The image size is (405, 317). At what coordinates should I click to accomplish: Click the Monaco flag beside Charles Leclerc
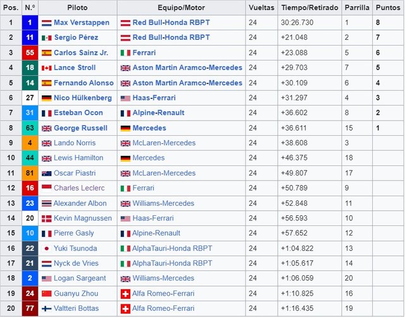46,188
